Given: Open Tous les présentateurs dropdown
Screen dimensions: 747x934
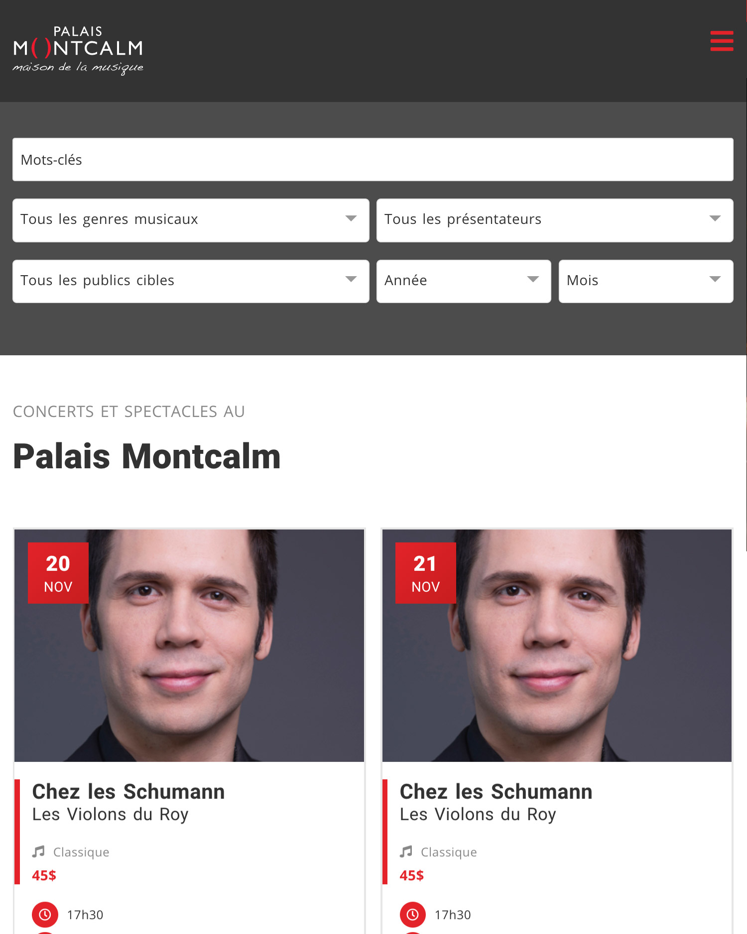Looking at the screenshot, I should click(x=555, y=220).
